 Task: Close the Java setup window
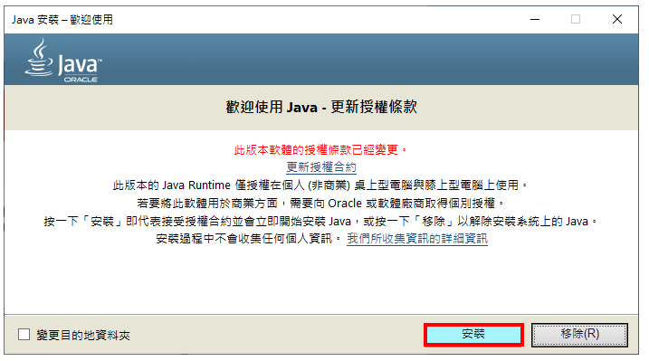[x=617, y=19]
